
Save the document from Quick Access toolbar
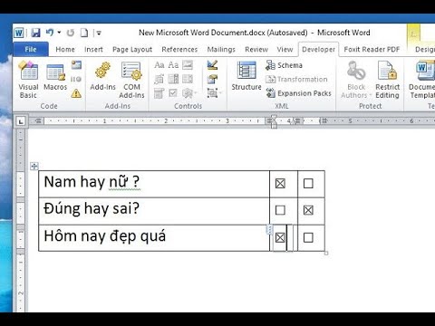point(35,33)
